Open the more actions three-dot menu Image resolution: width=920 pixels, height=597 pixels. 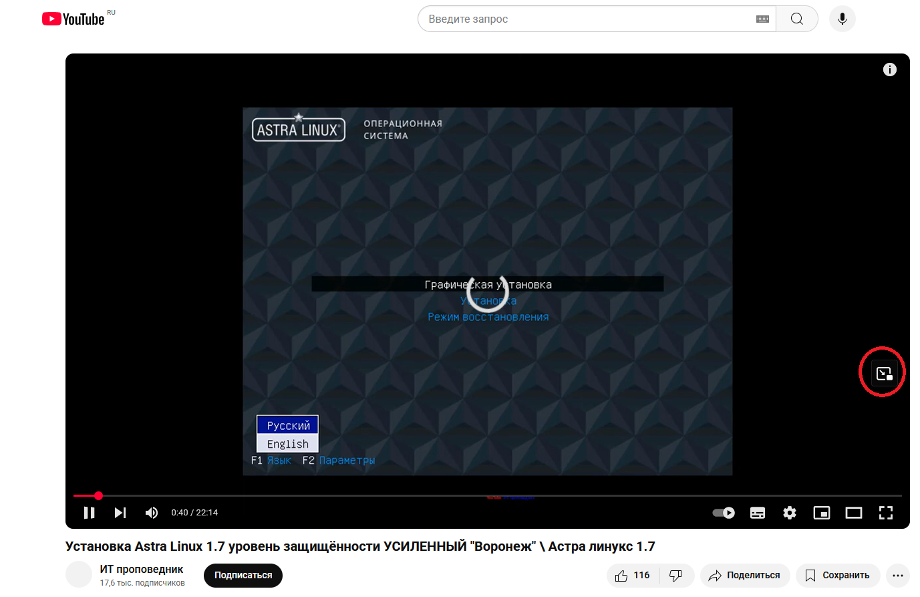coord(897,575)
